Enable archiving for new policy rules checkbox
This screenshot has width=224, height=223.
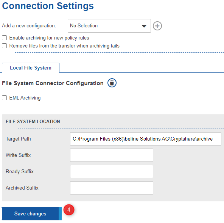coord(4,38)
